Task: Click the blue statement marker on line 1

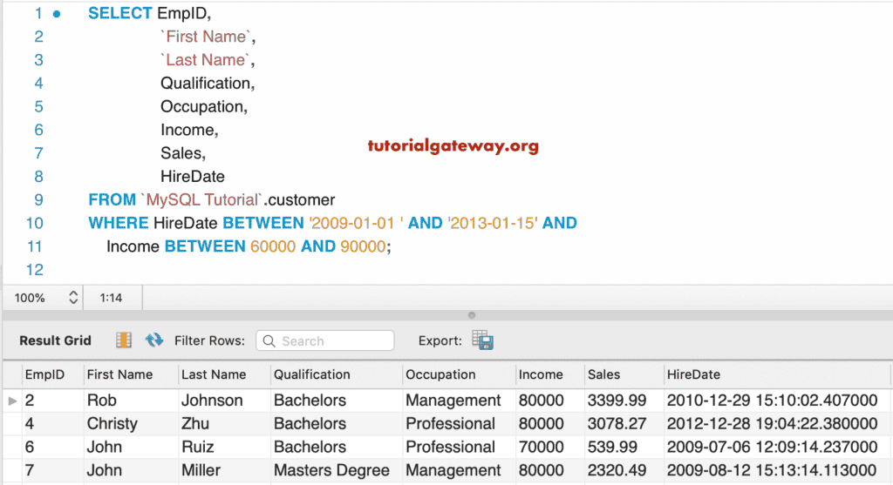Action: pyautogui.click(x=57, y=14)
